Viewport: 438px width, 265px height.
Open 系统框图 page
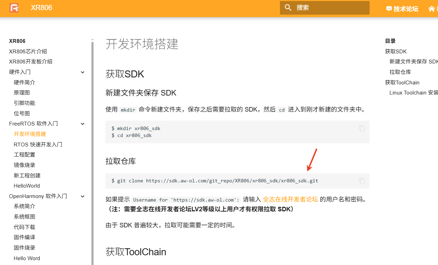pyautogui.click(x=24, y=217)
